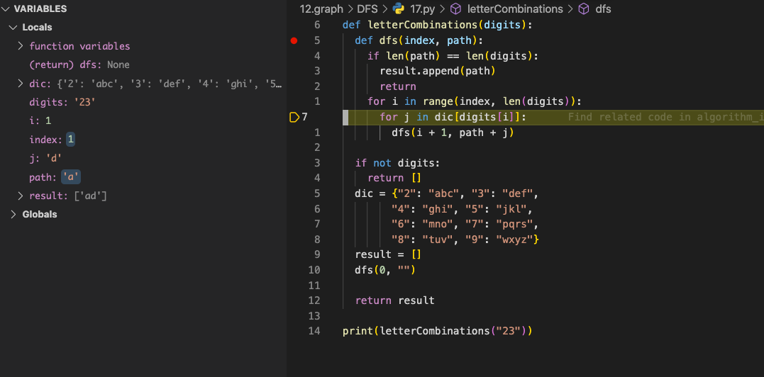Expand function variables node
764x377 pixels.
pyautogui.click(x=21, y=46)
